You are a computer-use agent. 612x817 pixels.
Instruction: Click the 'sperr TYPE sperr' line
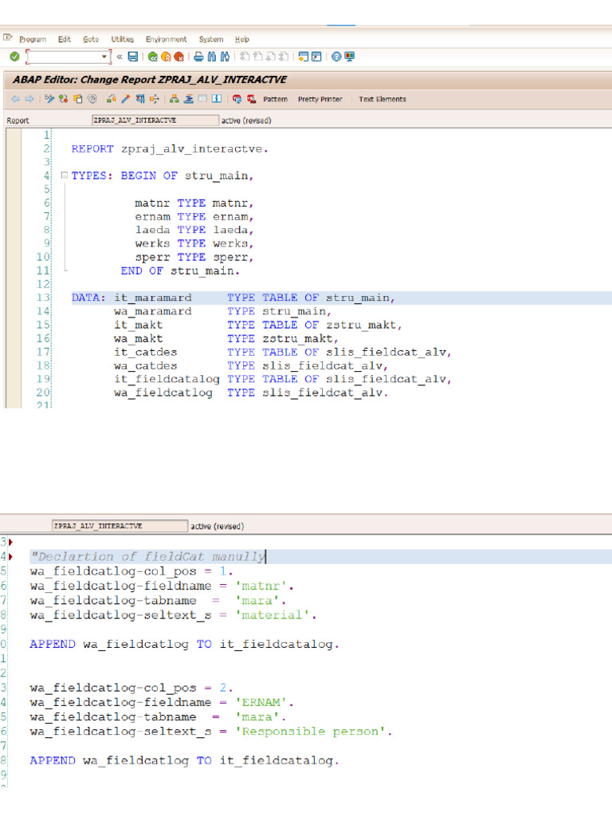pos(194,258)
